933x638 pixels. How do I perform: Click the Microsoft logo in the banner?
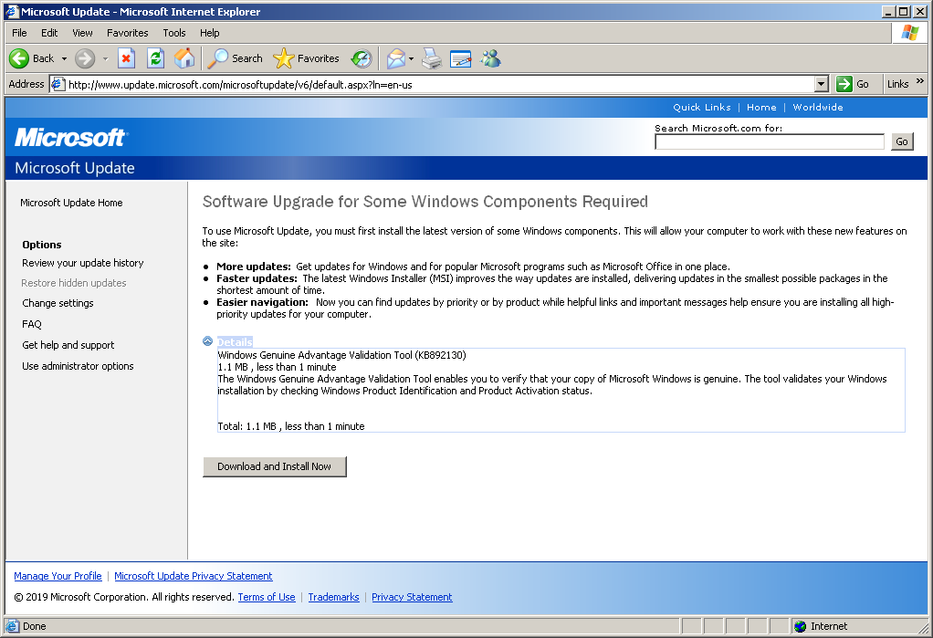(70, 138)
